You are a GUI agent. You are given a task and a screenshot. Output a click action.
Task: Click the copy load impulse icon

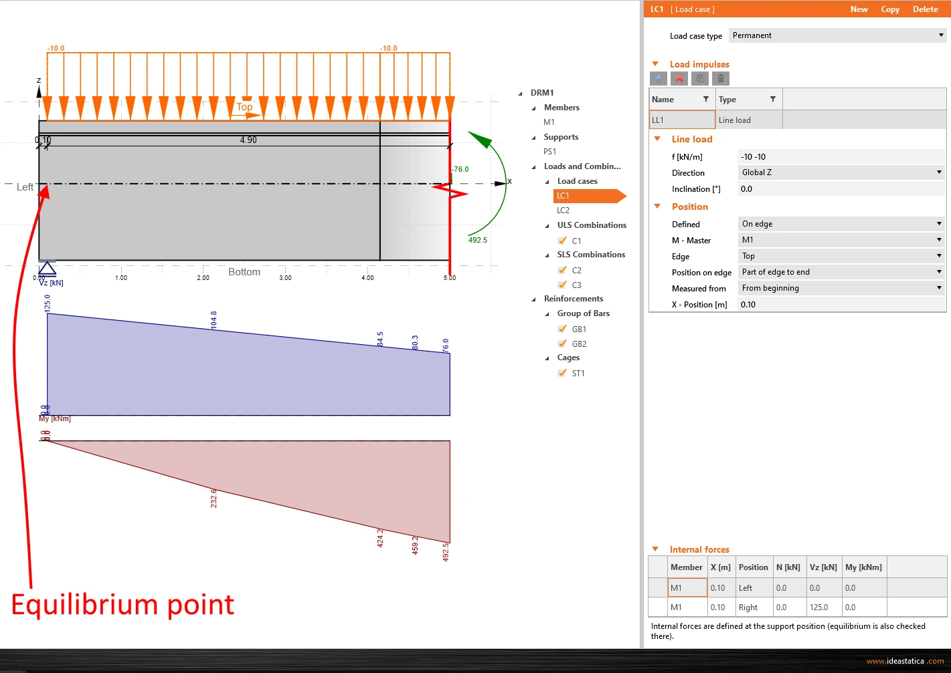click(700, 78)
